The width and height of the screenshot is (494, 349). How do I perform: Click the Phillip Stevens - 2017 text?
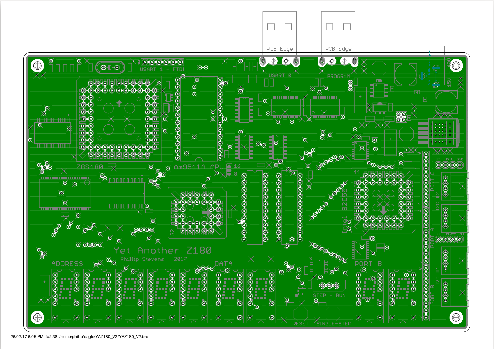coord(153,259)
